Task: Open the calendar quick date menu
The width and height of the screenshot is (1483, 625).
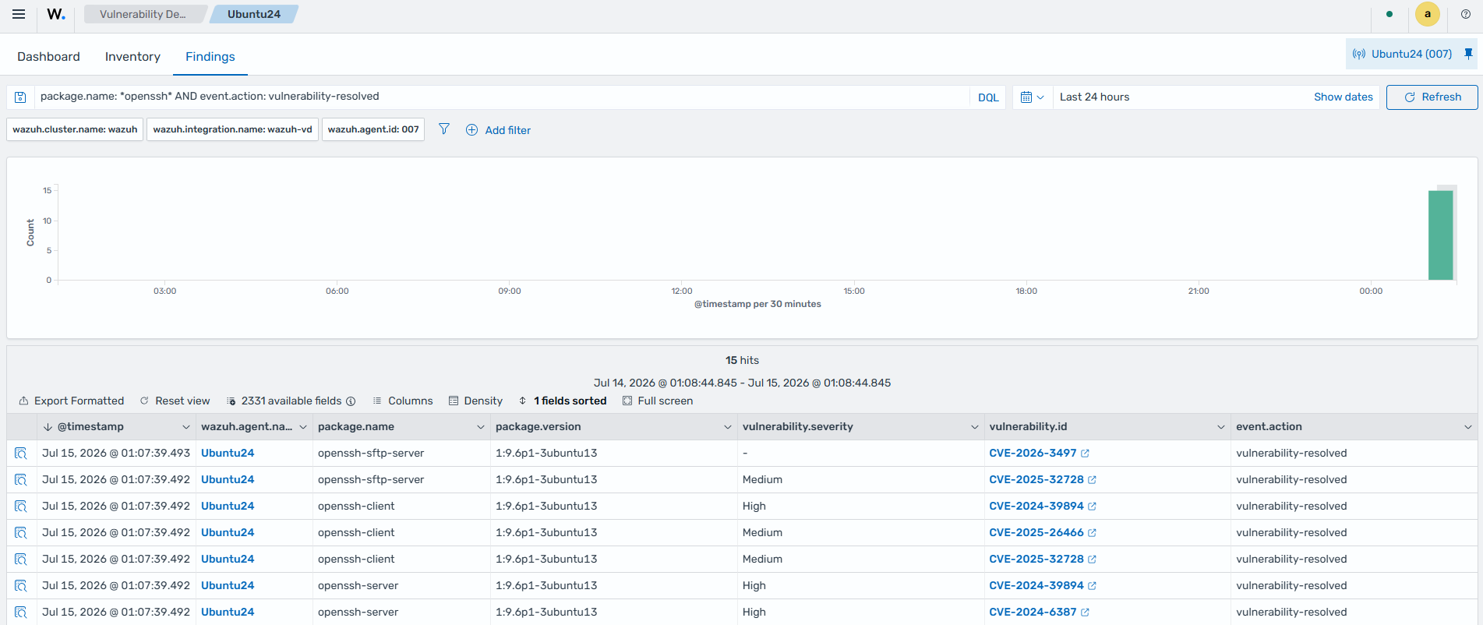Action: coord(1033,97)
